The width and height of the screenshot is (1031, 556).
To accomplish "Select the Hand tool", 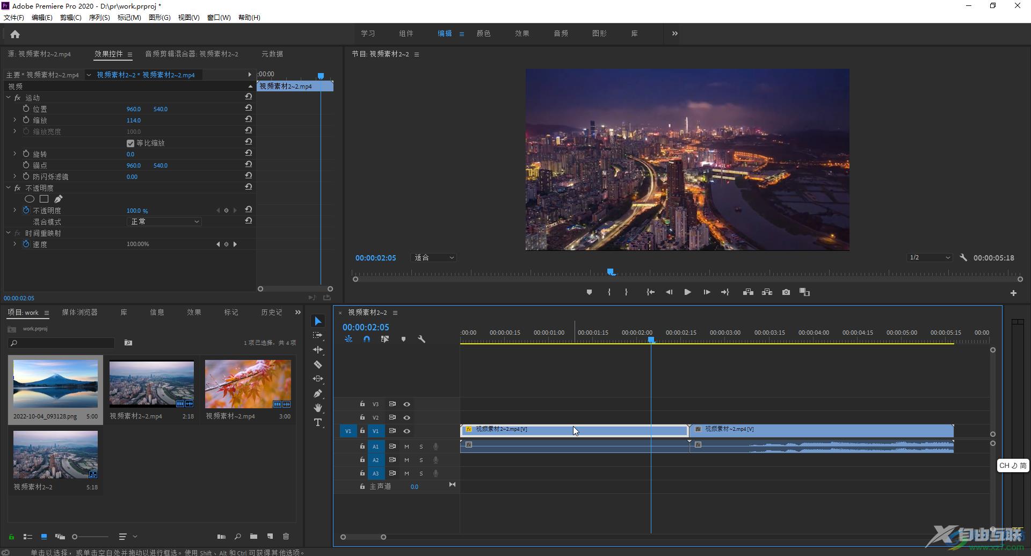I will pos(318,408).
